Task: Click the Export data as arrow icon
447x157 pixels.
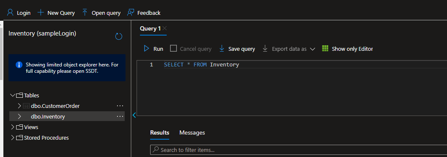Action: [265, 49]
